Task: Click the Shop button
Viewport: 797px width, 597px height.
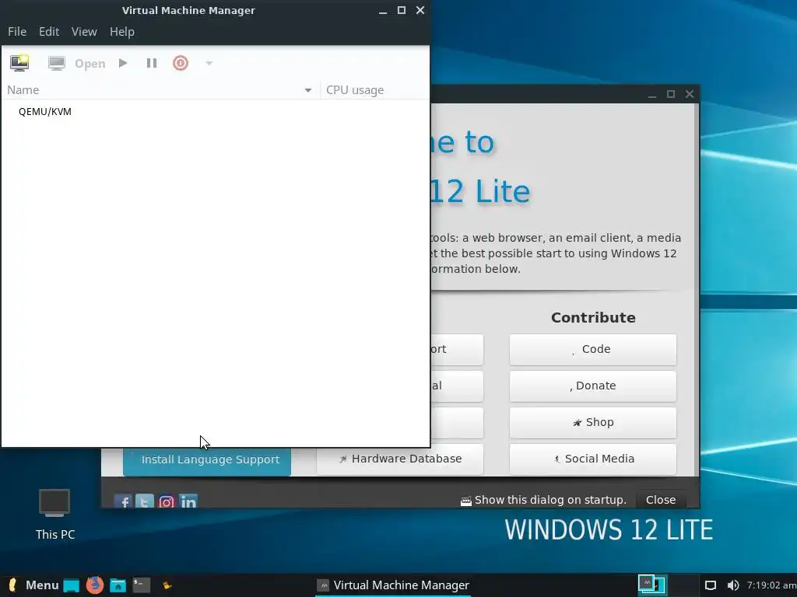Action: 592,422
